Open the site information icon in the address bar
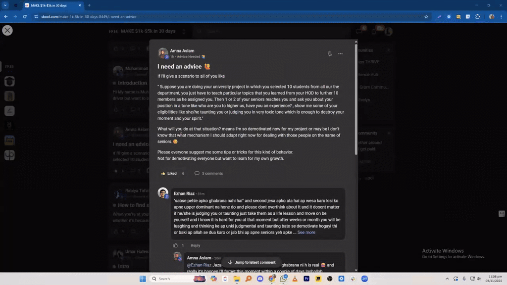This screenshot has height=285, width=507. pos(36,16)
